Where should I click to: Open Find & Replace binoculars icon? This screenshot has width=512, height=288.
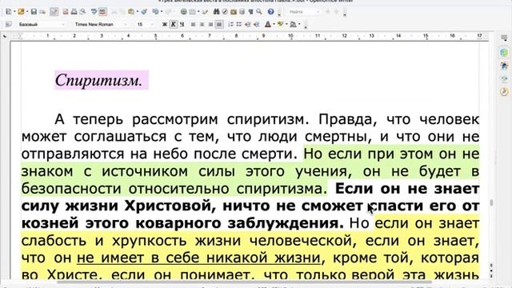pyautogui.click(x=216, y=12)
